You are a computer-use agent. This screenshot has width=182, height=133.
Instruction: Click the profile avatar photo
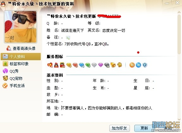[21, 27]
